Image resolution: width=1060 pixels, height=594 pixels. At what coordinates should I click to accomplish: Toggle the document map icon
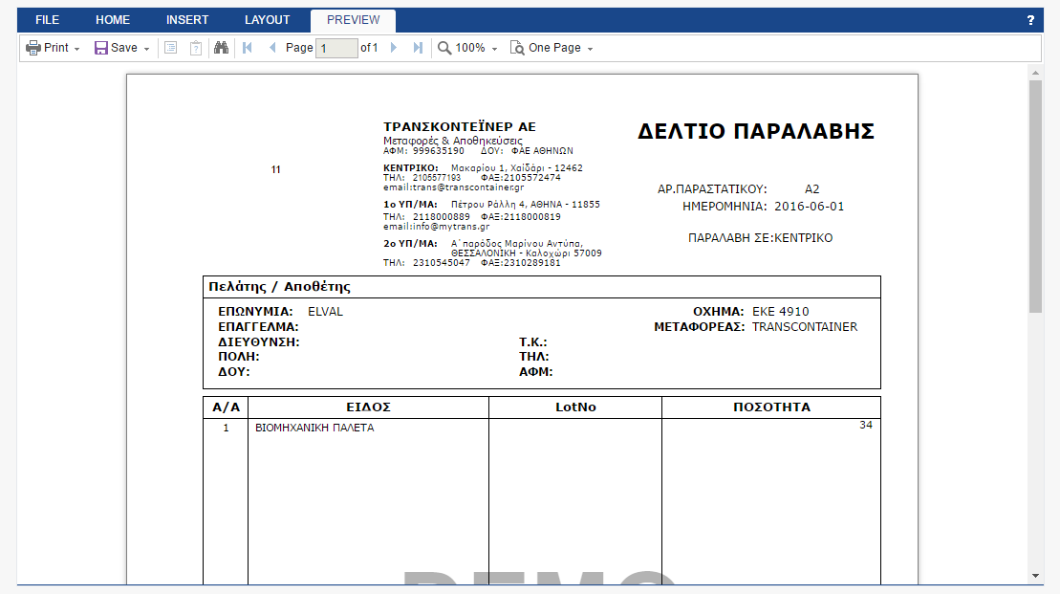click(x=171, y=48)
